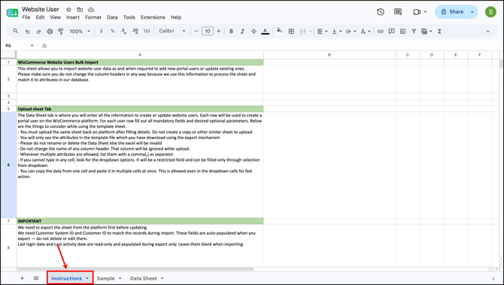Insert a chart
This screenshot has width=504, height=285.
(x=402, y=31)
